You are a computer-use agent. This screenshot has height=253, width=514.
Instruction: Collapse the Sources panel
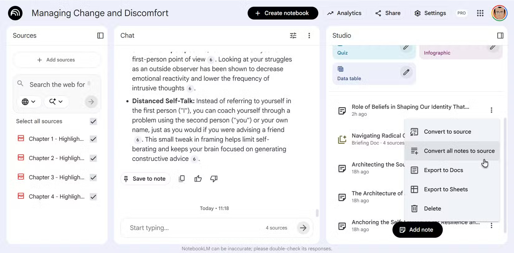coord(100,35)
